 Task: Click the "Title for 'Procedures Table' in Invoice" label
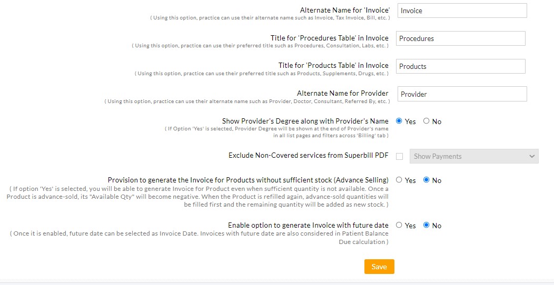coord(329,38)
